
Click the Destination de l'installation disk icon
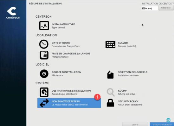[x=44, y=92]
